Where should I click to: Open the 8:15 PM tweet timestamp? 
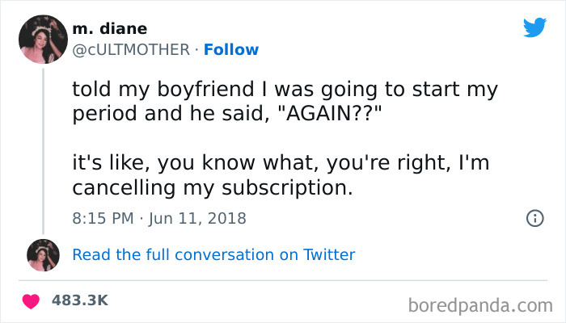tap(104, 218)
